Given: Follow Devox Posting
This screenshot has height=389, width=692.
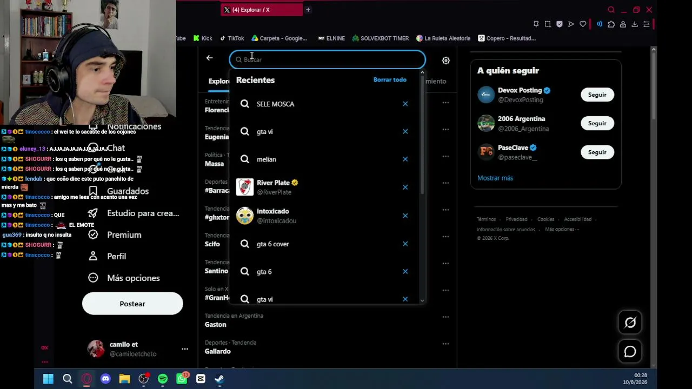Looking at the screenshot, I should click(x=597, y=95).
